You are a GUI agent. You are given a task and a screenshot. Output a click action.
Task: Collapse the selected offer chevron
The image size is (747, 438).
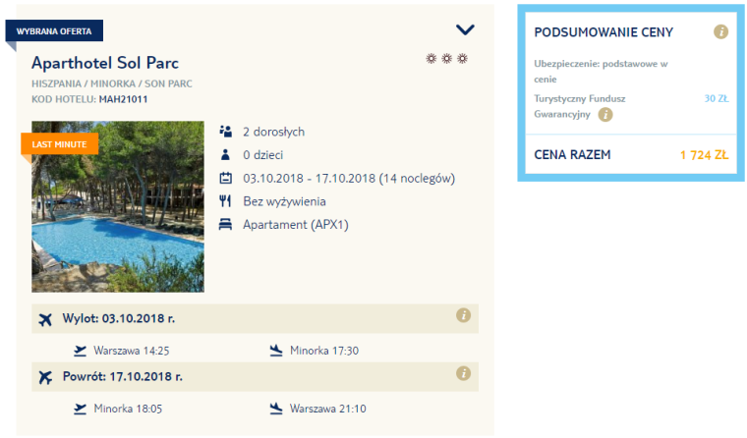coord(465,30)
